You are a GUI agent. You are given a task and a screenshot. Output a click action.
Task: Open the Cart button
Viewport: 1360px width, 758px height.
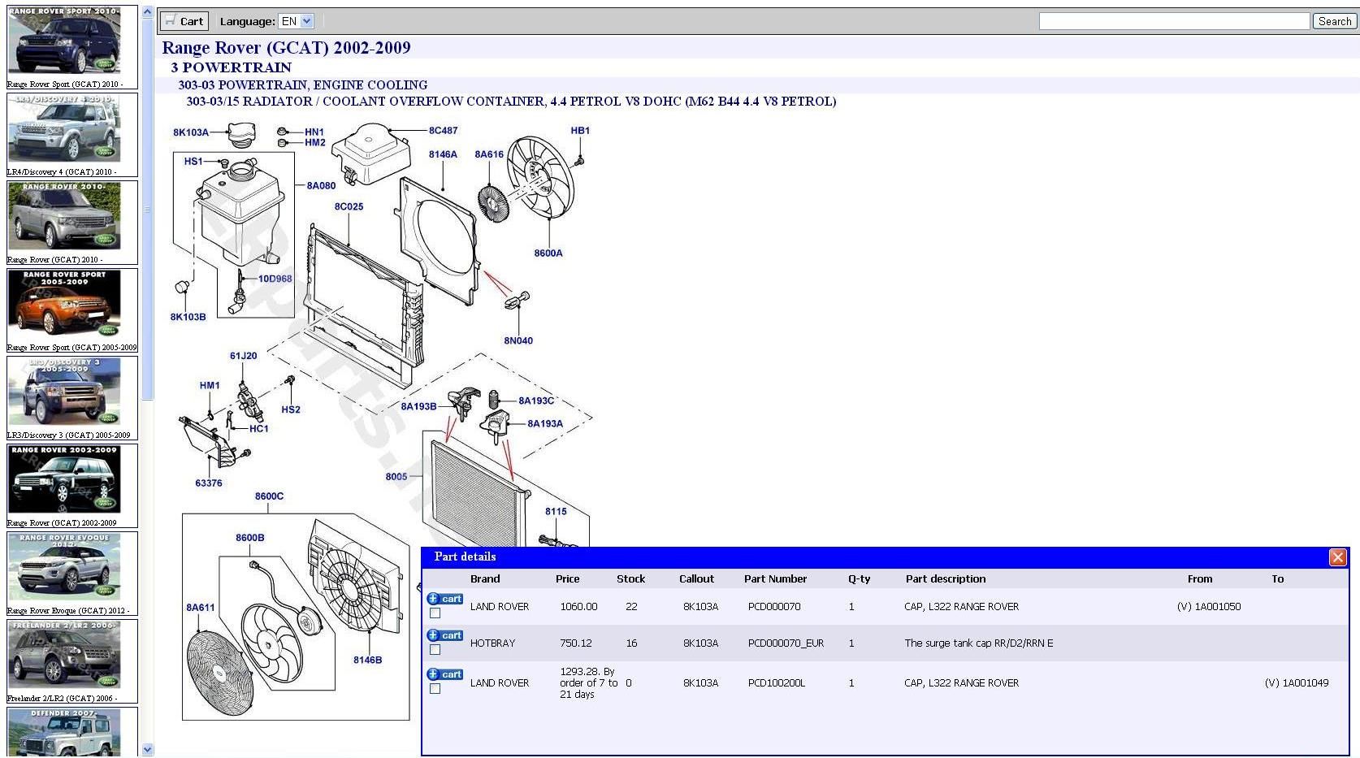point(184,21)
